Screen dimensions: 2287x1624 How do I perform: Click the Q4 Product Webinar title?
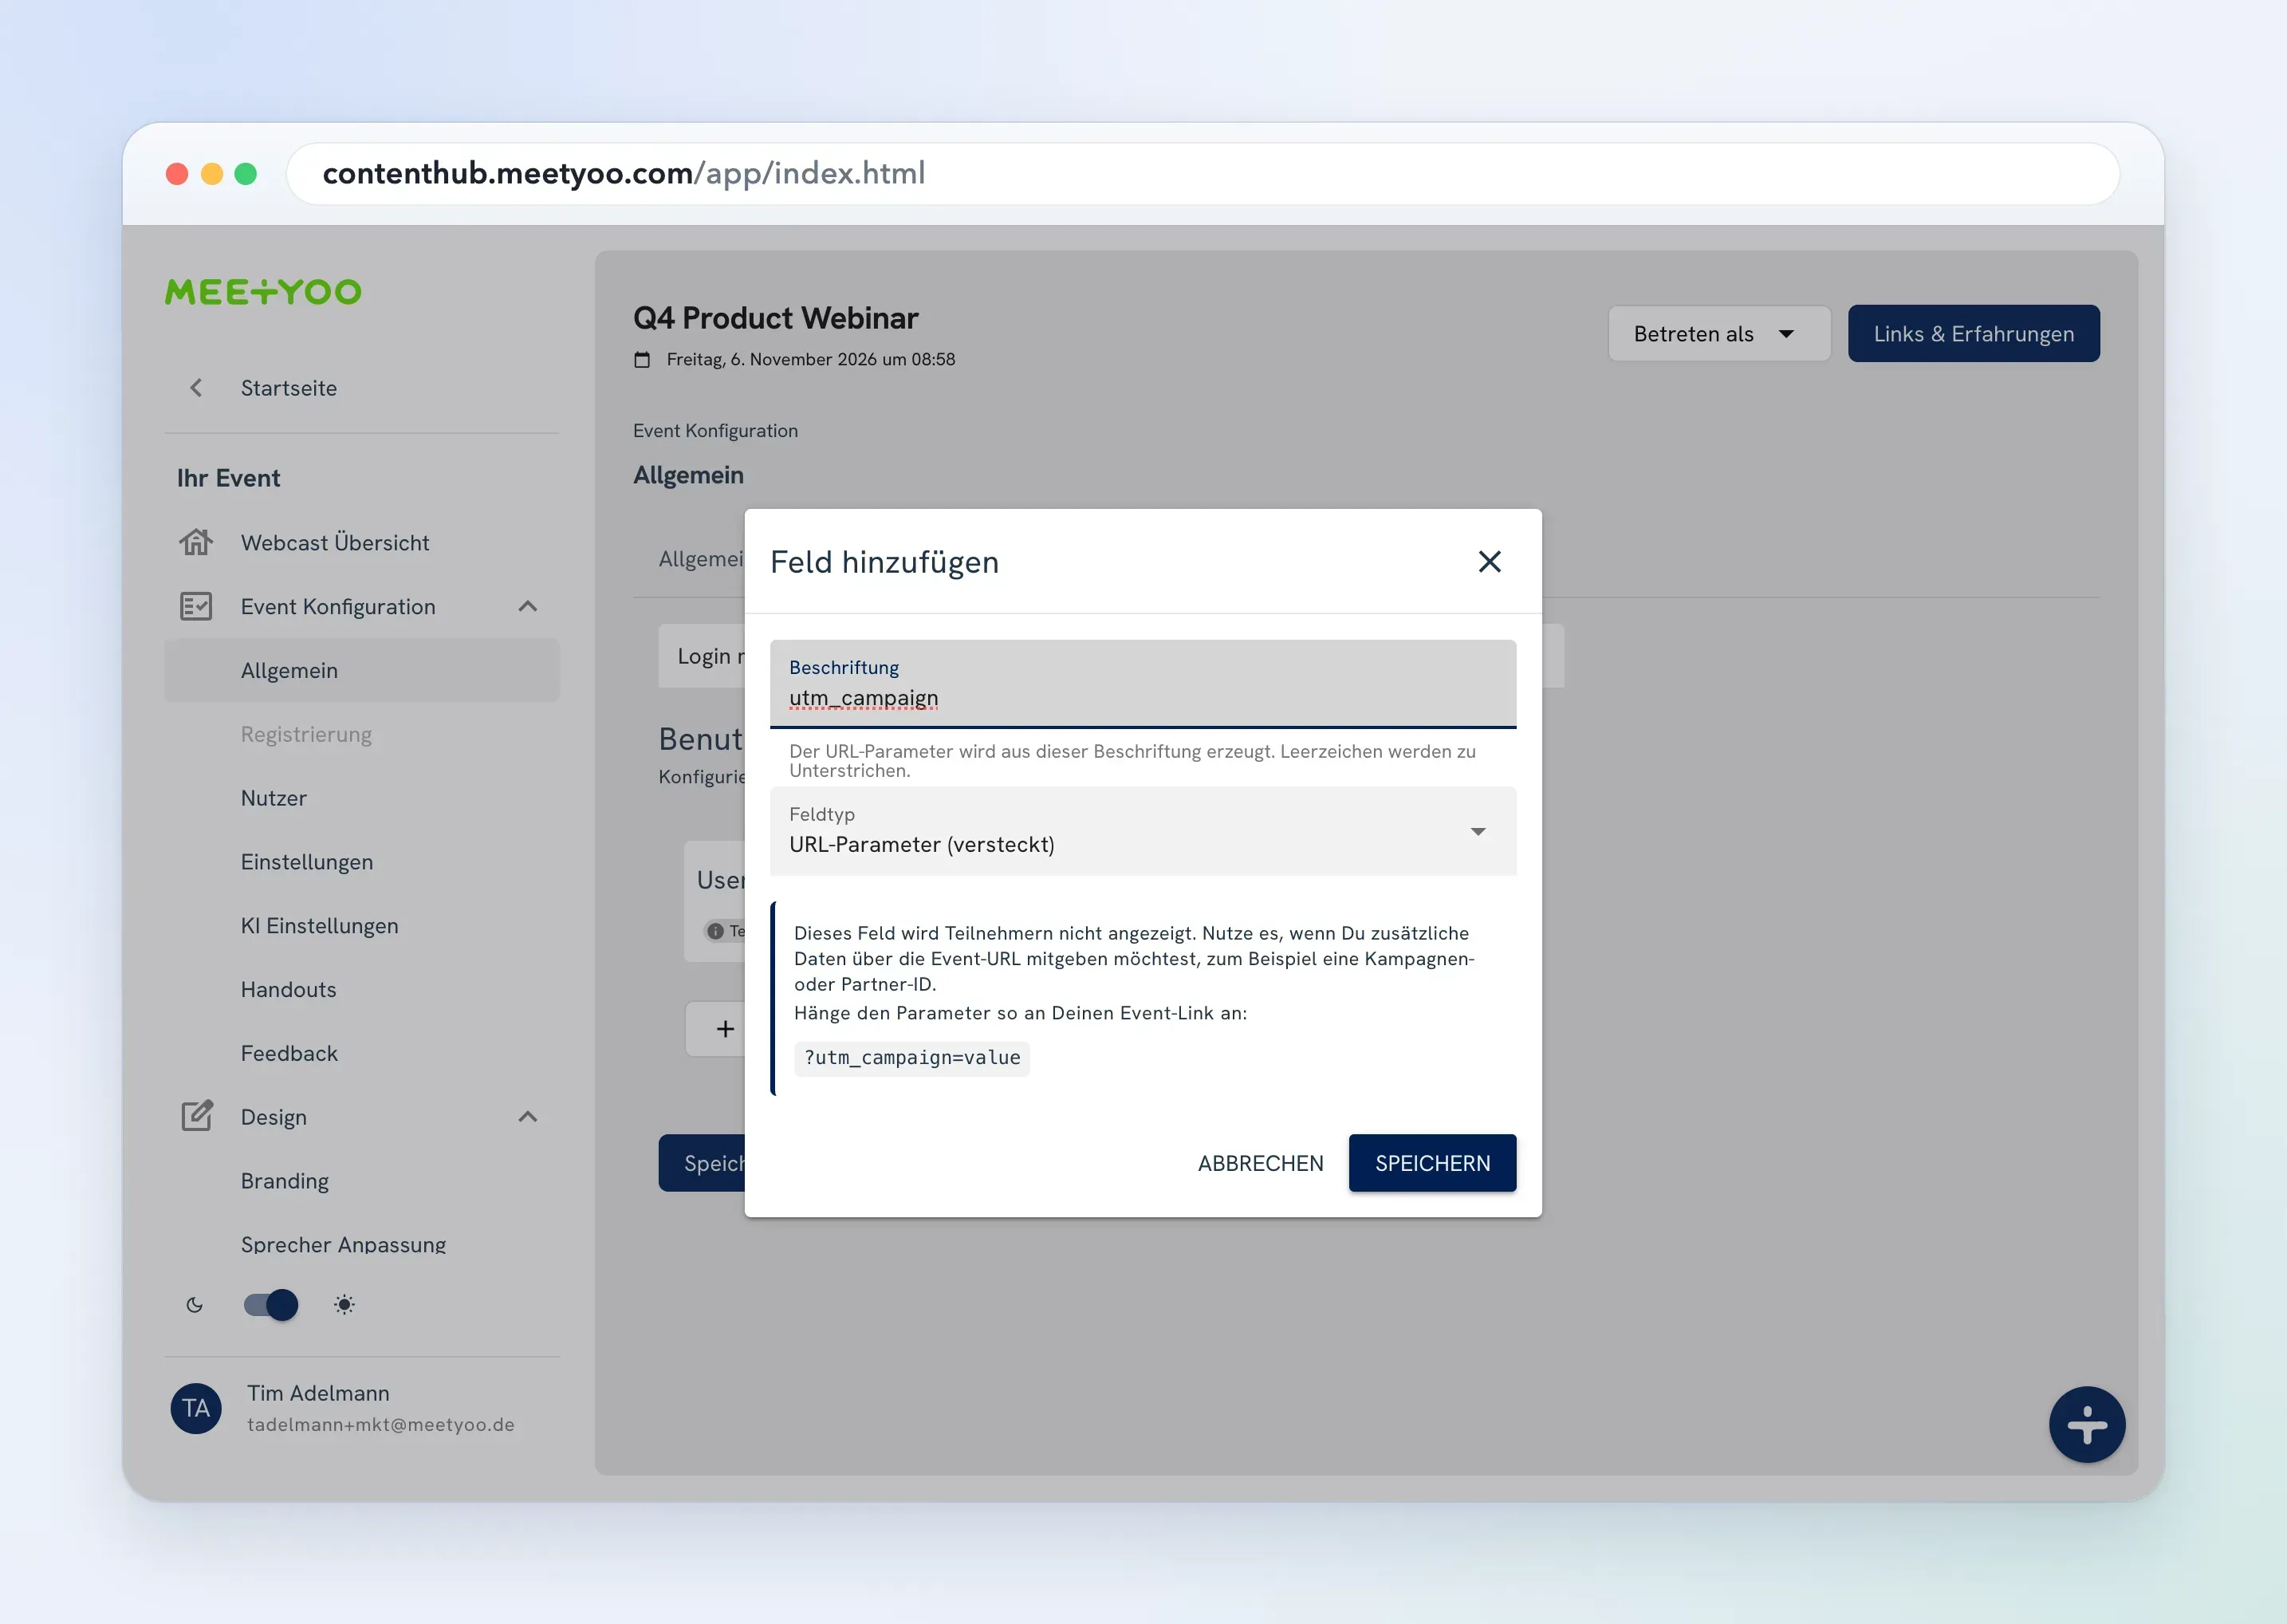tap(776, 318)
